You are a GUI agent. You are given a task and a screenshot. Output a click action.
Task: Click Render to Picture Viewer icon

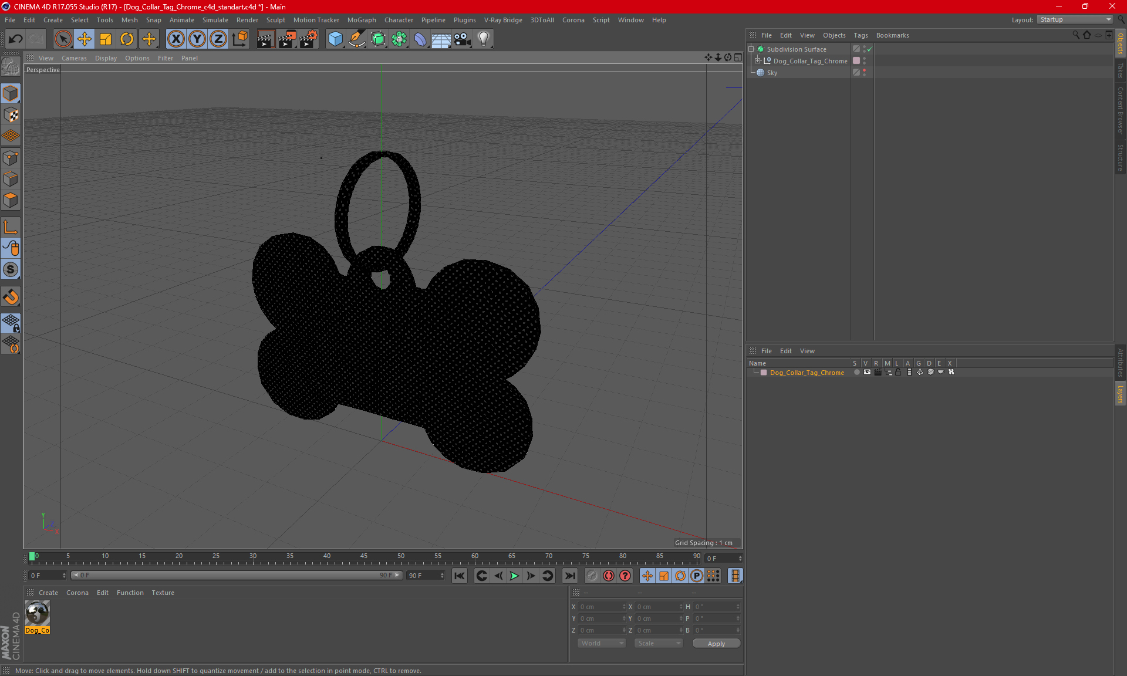pyautogui.click(x=287, y=39)
